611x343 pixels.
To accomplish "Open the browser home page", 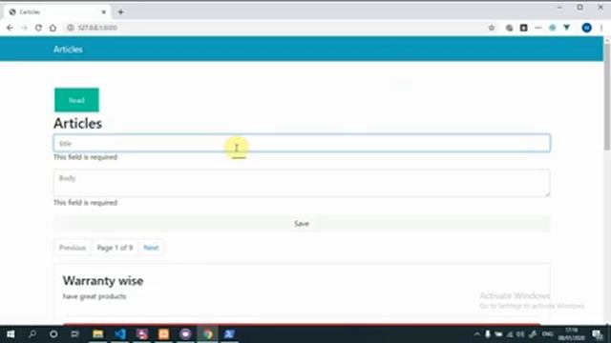I will [53, 28].
